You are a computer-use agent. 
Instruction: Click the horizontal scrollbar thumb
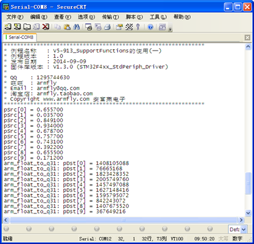pyautogui.click(x=124, y=220)
